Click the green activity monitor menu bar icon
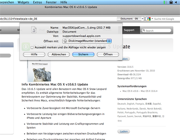The image size is (180, 140). coord(165,2)
